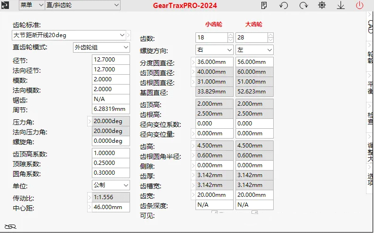Click the 大齿轮 基圆直径 value 52.623mm

coord(254,92)
